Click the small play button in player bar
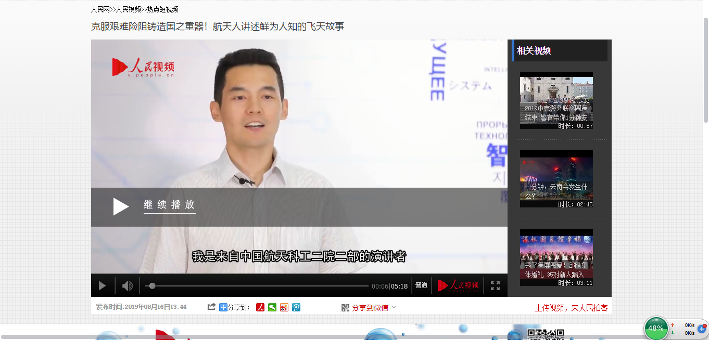The height and width of the screenshot is (340, 709). 102,286
